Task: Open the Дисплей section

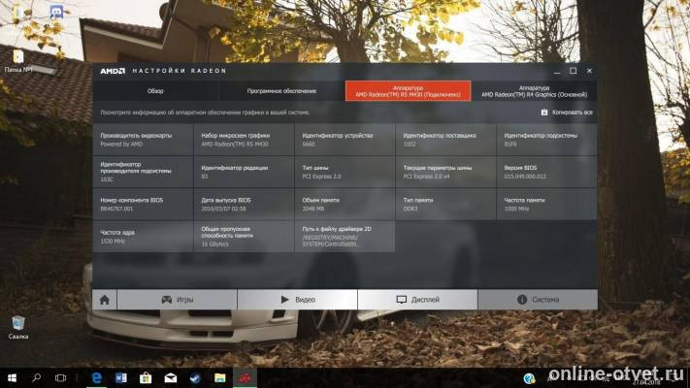Action: pyautogui.click(x=417, y=300)
